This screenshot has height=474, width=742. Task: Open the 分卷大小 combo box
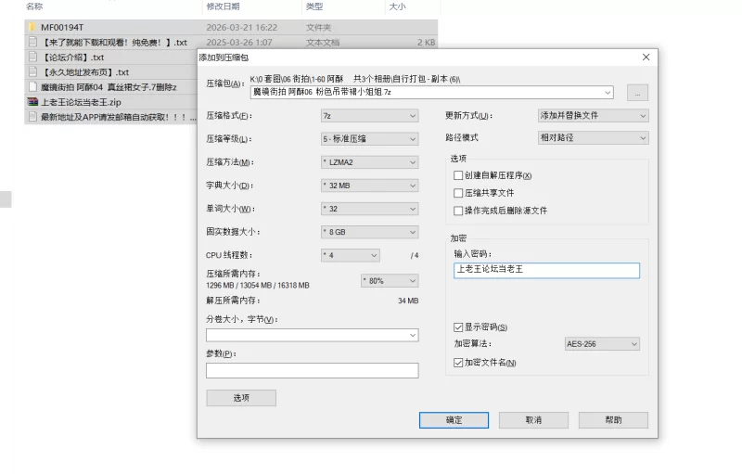pyautogui.click(x=313, y=335)
